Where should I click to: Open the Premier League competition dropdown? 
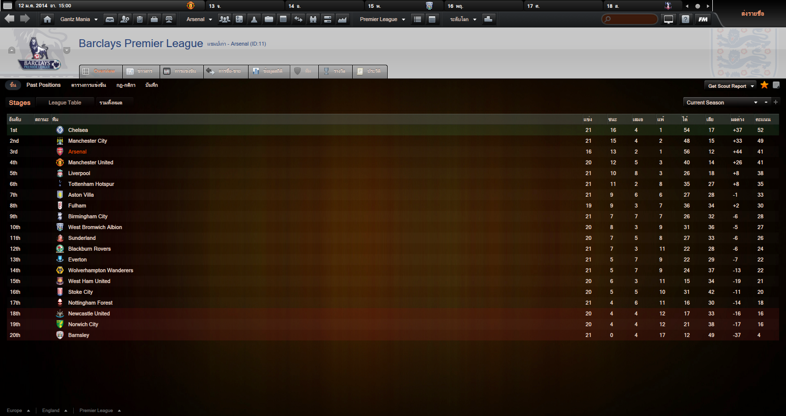coord(382,19)
